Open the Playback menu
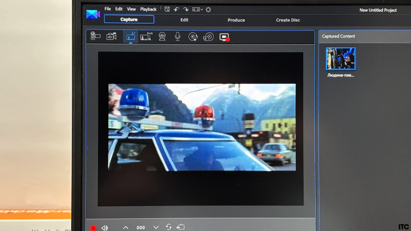This screenshot has width=411, height=231. pyautogui.click(x=148, y=9)
